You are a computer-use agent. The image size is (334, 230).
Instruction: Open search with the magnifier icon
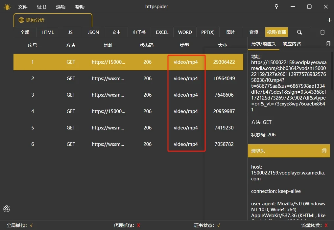pos(299,32)
